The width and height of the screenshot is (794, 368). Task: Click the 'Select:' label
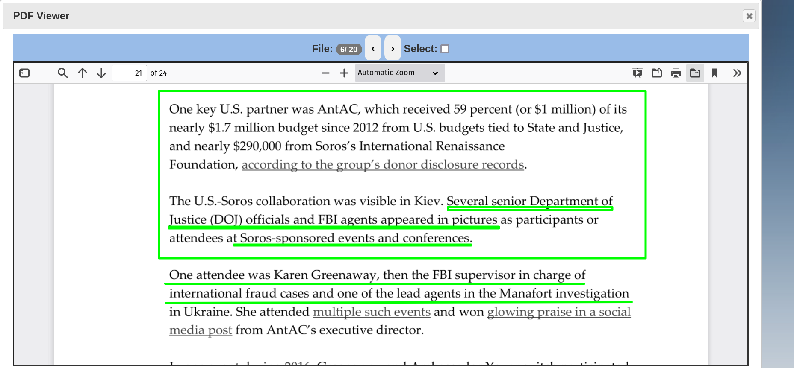click(x=421, y=49)
